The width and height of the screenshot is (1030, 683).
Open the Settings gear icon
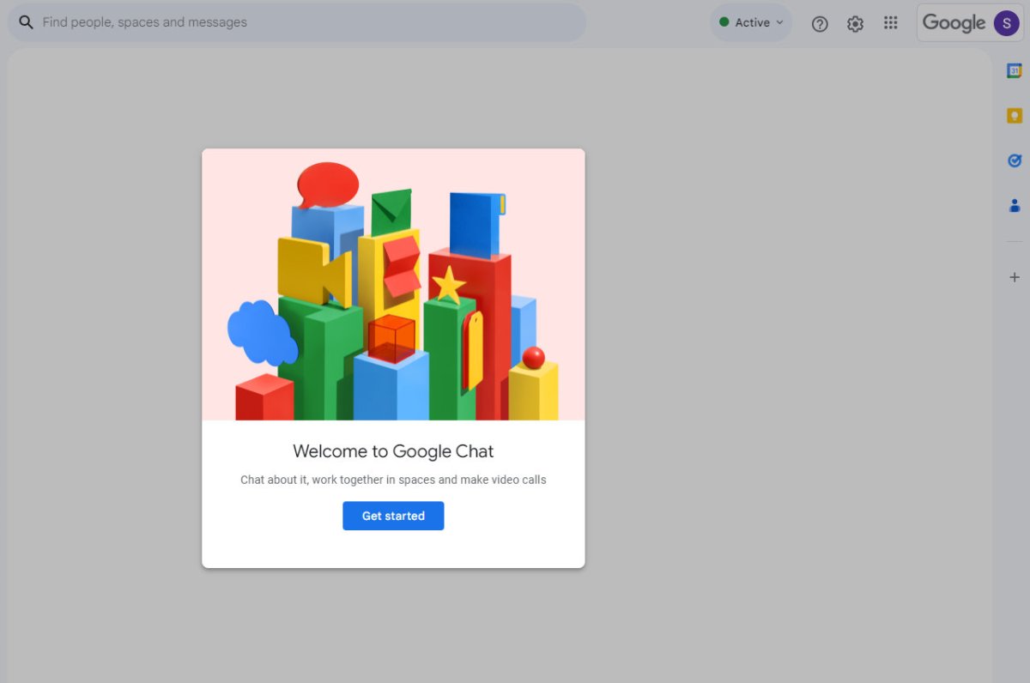click(855, 24)
